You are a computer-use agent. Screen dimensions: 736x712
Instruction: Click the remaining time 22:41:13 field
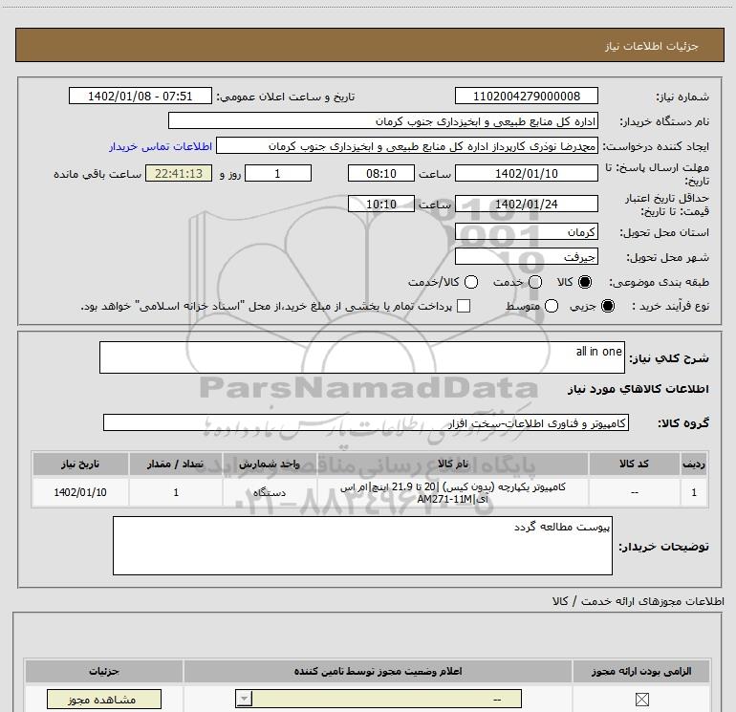[x=179, y=173]
